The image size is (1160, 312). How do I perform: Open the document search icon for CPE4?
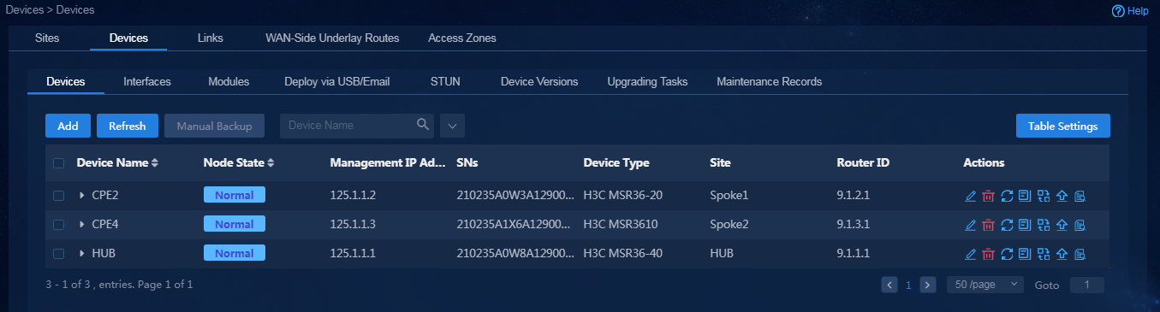pos(1080,225)
